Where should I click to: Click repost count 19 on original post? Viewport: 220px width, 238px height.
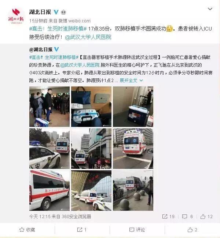[x=168, y=216]
